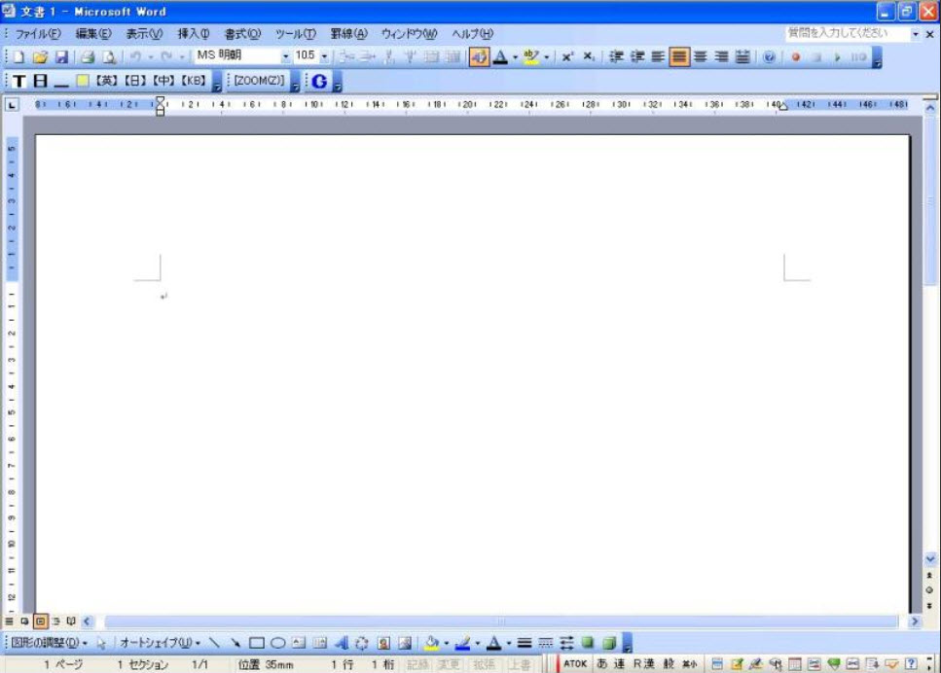Expand the font size 10.5 dropdown
This screenshot has width=941, height=673.
(x=325, y=57)
